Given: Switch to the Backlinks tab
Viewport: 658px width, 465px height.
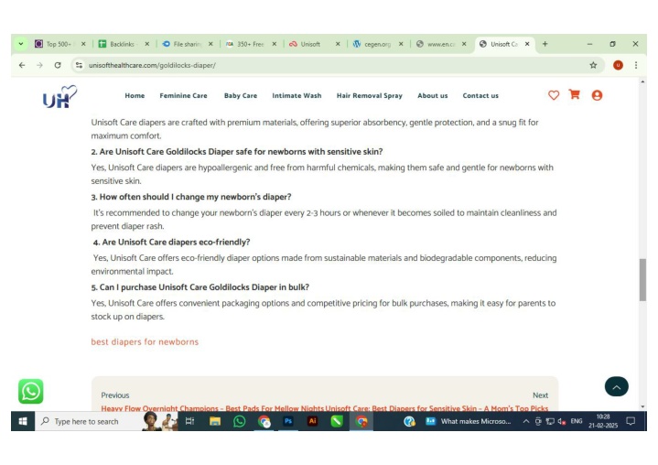Looking at the screenshot, I should point(122,44).
